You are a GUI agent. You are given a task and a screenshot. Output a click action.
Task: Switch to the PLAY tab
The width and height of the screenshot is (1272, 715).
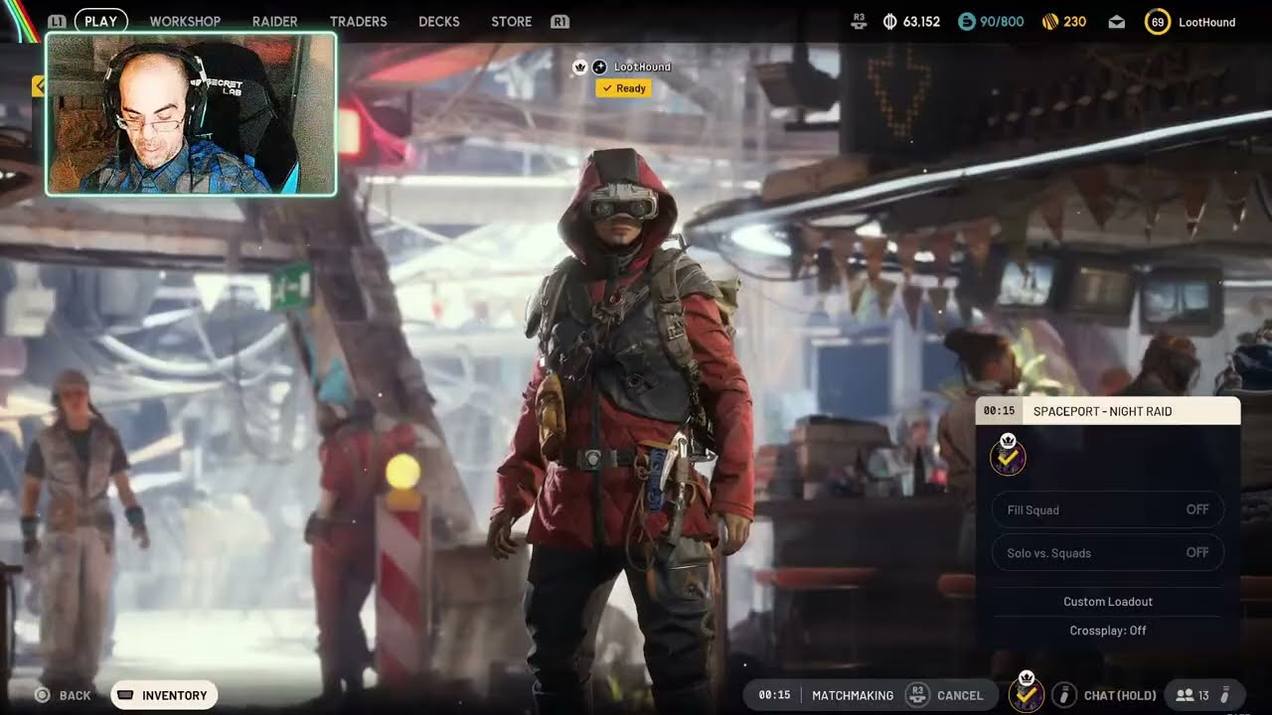tap(100, 21)
